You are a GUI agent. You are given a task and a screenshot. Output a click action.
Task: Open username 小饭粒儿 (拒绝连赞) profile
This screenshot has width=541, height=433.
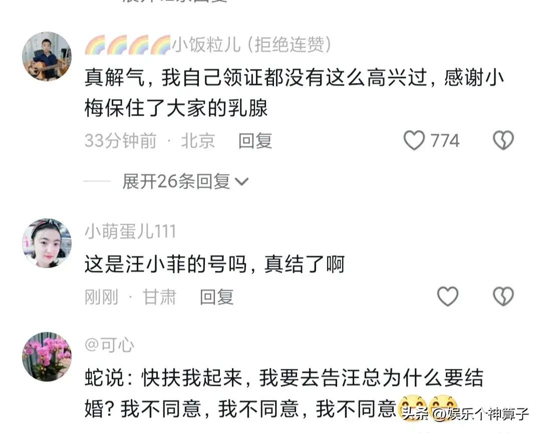pyautogui.click(x=251, y=45)
